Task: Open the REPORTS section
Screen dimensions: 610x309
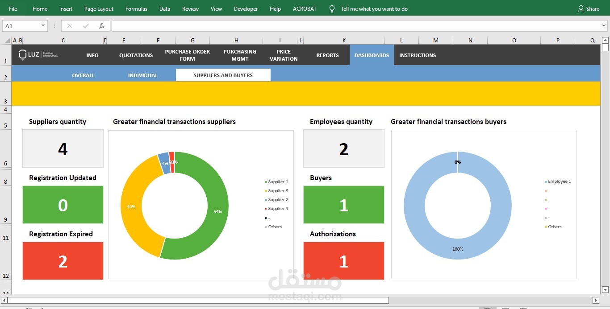Action: [x=327, y=55]
